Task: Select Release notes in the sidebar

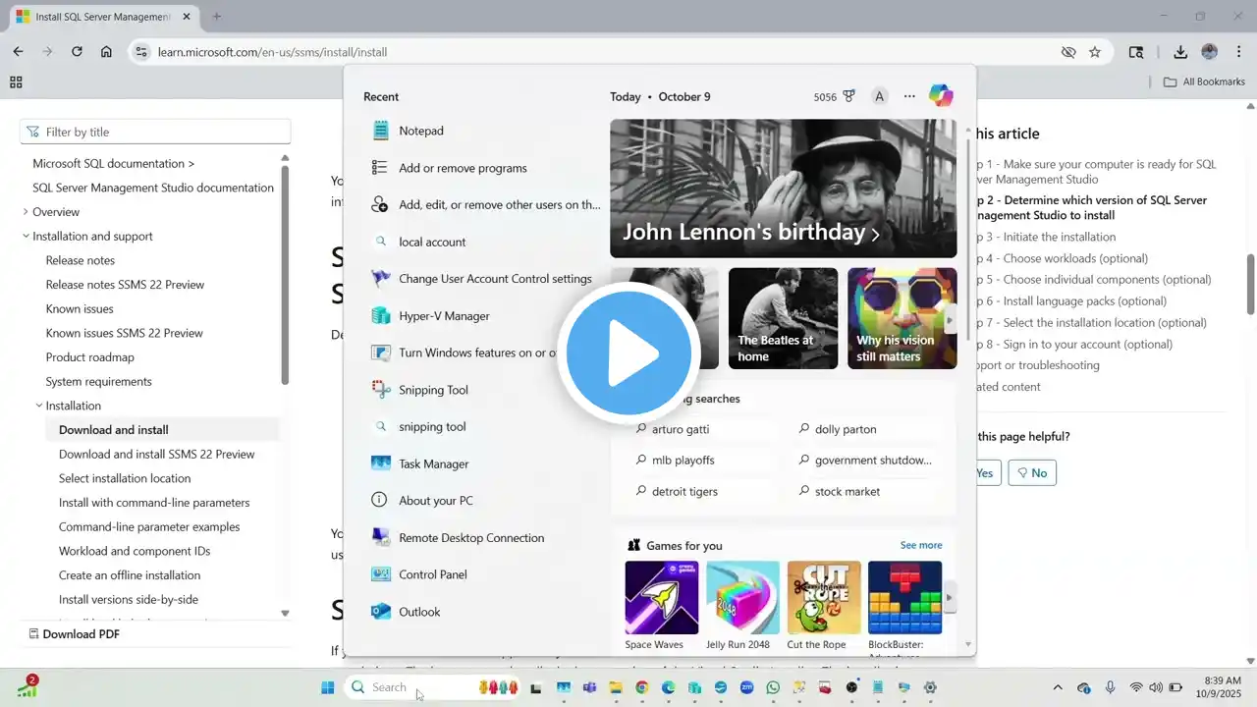Action: (x=80, y=260)
